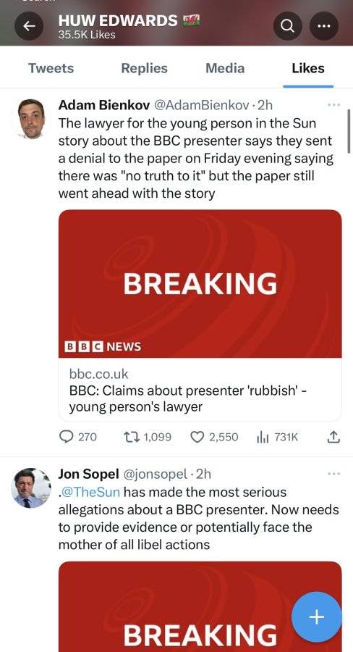Select the Likes tab

pyautogui.click(x=308, y=68)
